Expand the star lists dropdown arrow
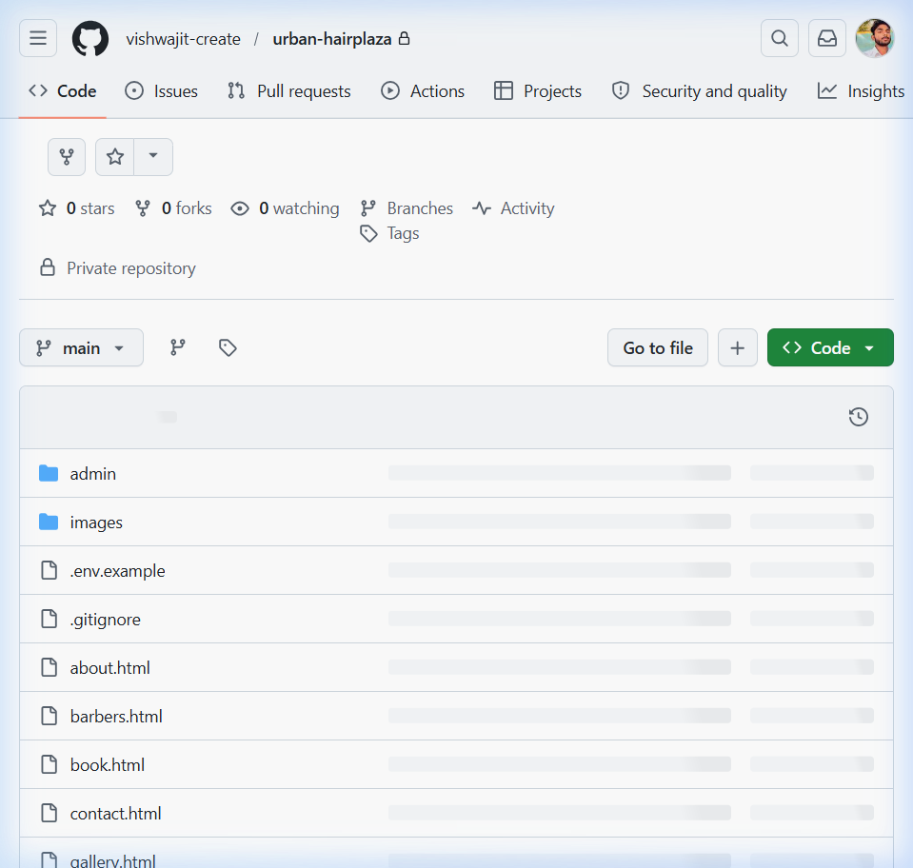The image size is (913, 868). 153,157
